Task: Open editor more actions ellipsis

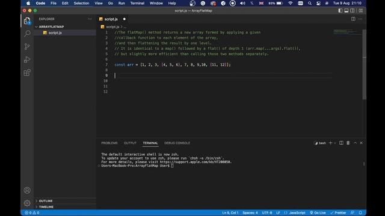Action: click(360, 19)
